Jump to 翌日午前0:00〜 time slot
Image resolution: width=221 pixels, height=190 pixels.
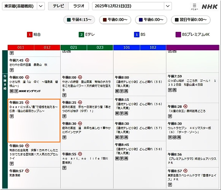[x=191, y=20]
